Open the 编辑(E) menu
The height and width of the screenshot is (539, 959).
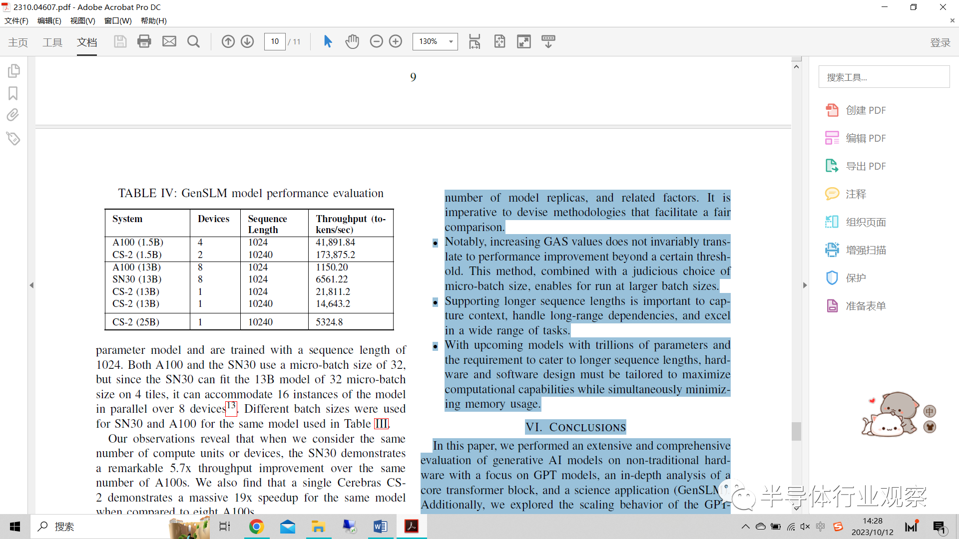coord(49,20)
